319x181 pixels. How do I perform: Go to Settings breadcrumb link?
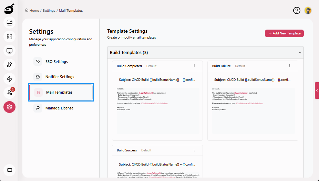(x=49, y=11)
